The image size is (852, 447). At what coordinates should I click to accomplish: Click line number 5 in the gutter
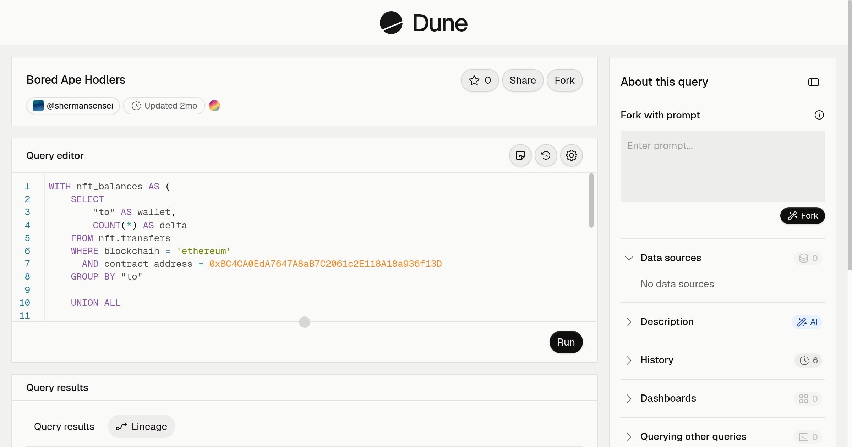pyautogui.click(x=27, y=238)
